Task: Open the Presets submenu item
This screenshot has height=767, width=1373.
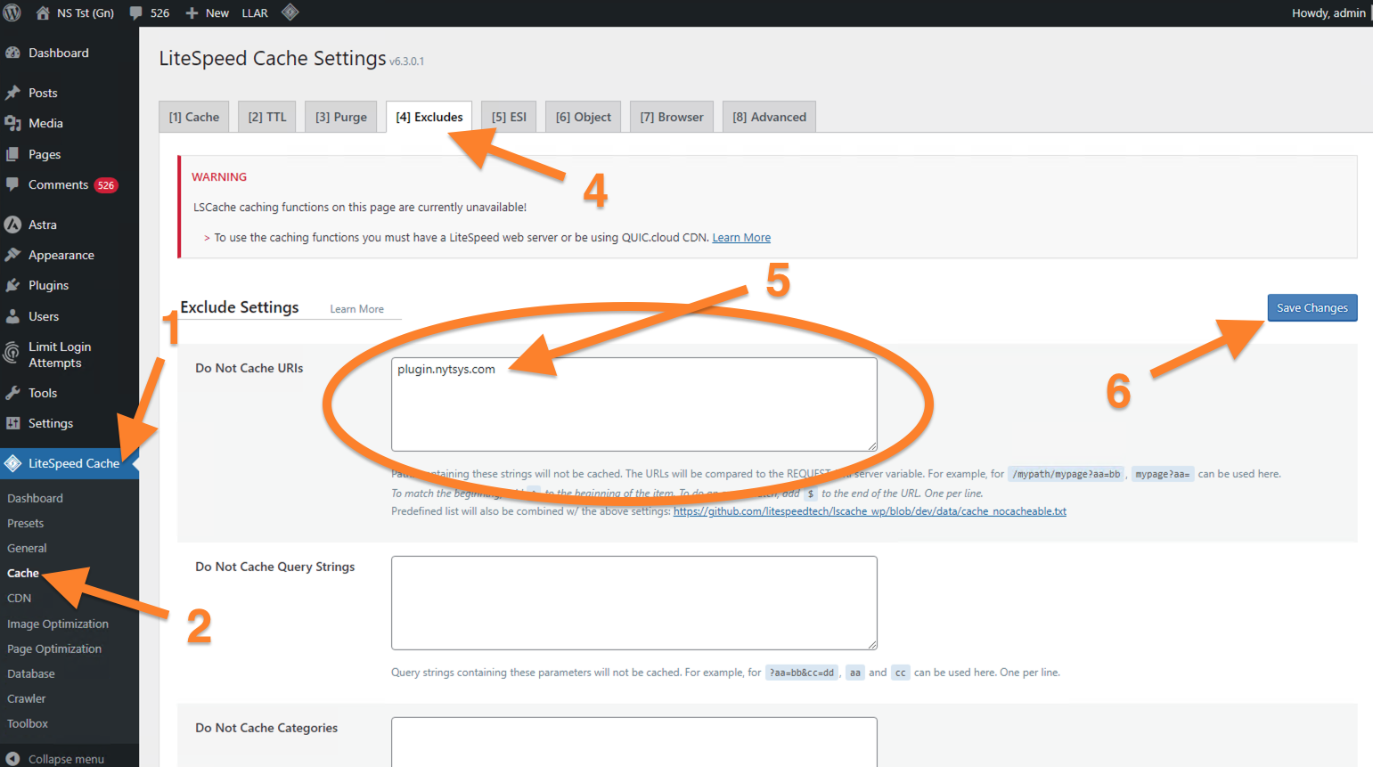Action: tap(25, 523)
